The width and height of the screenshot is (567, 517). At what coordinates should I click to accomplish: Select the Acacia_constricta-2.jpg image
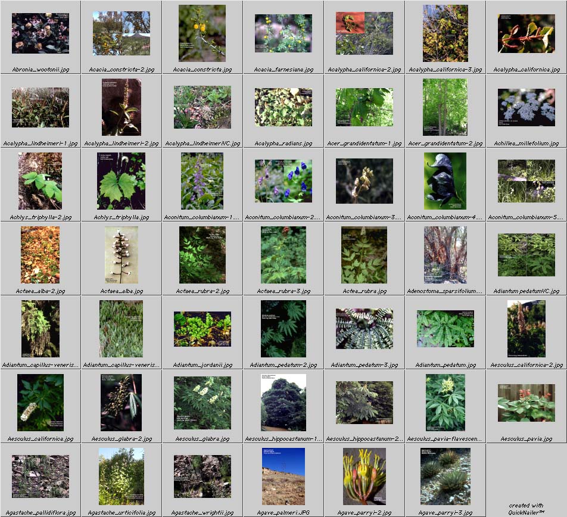(121, 34)
